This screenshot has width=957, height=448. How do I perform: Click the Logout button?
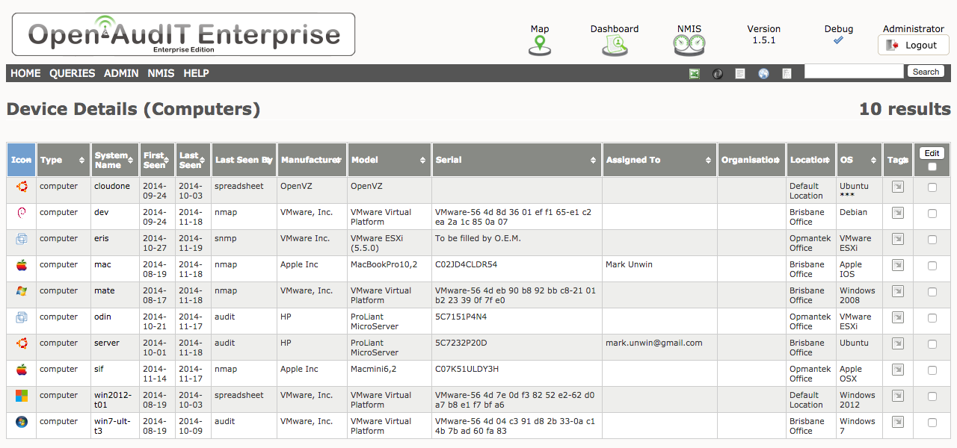pyautogui.click(x=913, y=46)
